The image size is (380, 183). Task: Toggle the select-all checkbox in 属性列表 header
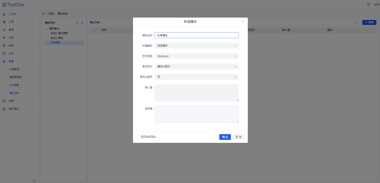[x=95, y=30]
